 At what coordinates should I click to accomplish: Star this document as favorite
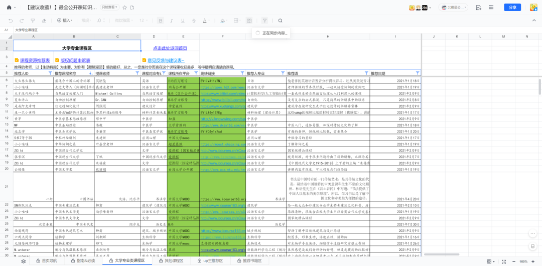pyautogui.click(x=125, y=7)
